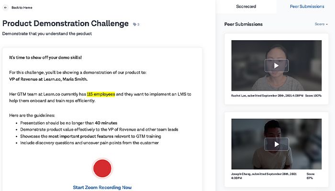
Task: Click Peer Submissions section heading
Action: 243,24
